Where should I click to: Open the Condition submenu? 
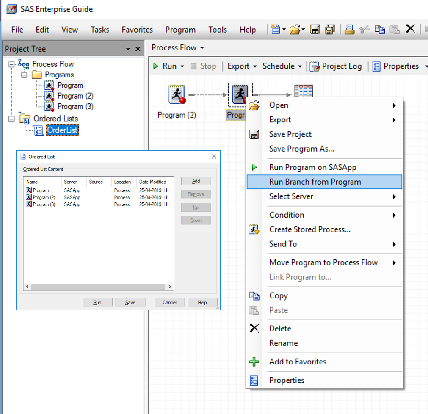(x=324, y=215)
